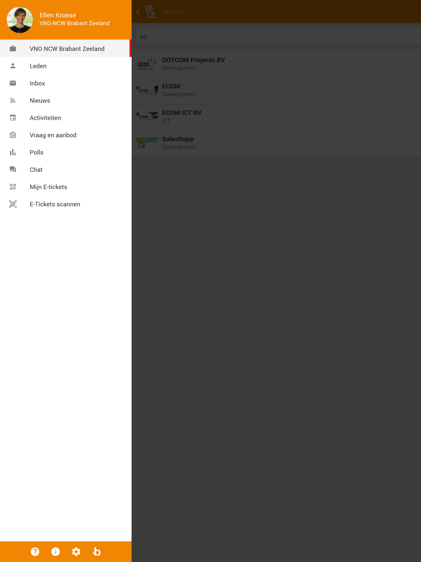Tap the calendar icon beside Activiteiten
Screen dimensions: 421x562
(x=13, y=118)
